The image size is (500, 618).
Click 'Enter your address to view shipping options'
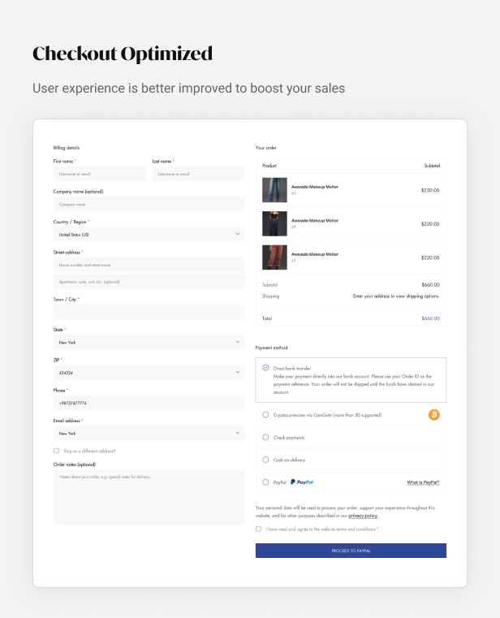click(396, 296)
